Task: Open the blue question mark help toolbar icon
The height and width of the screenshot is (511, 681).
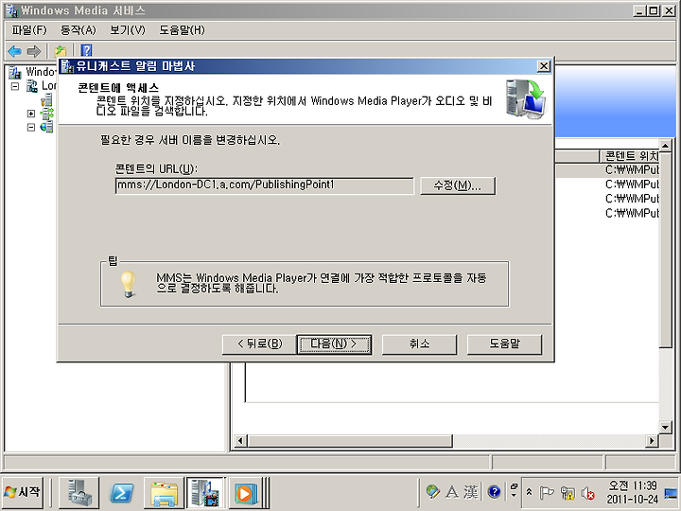Action: (86, 50)
